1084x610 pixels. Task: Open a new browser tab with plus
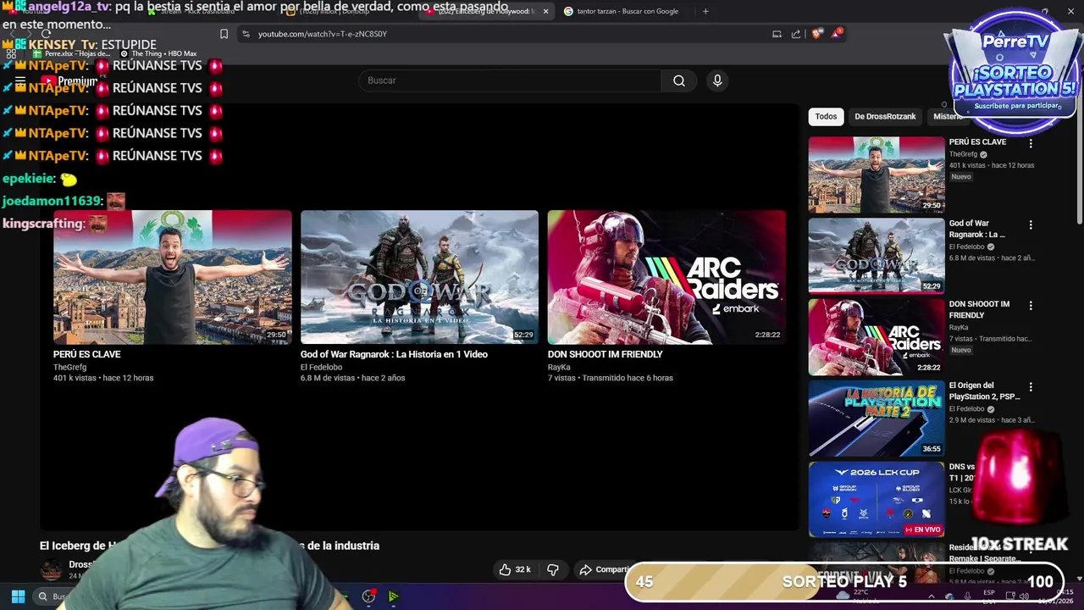(705, 11)
